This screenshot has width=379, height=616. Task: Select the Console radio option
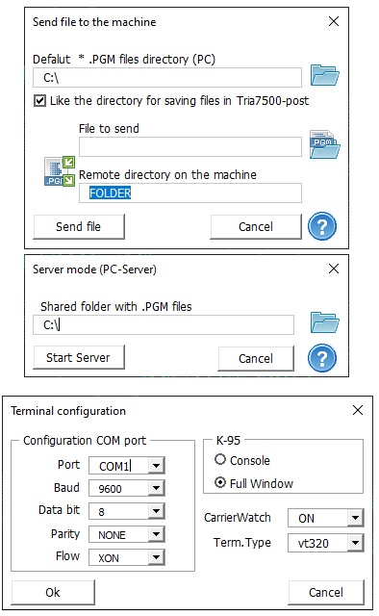click(x=220, y=459)
